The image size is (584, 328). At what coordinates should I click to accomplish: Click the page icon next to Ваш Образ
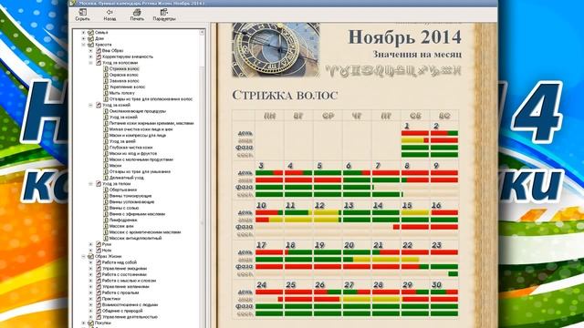point(99,51)
